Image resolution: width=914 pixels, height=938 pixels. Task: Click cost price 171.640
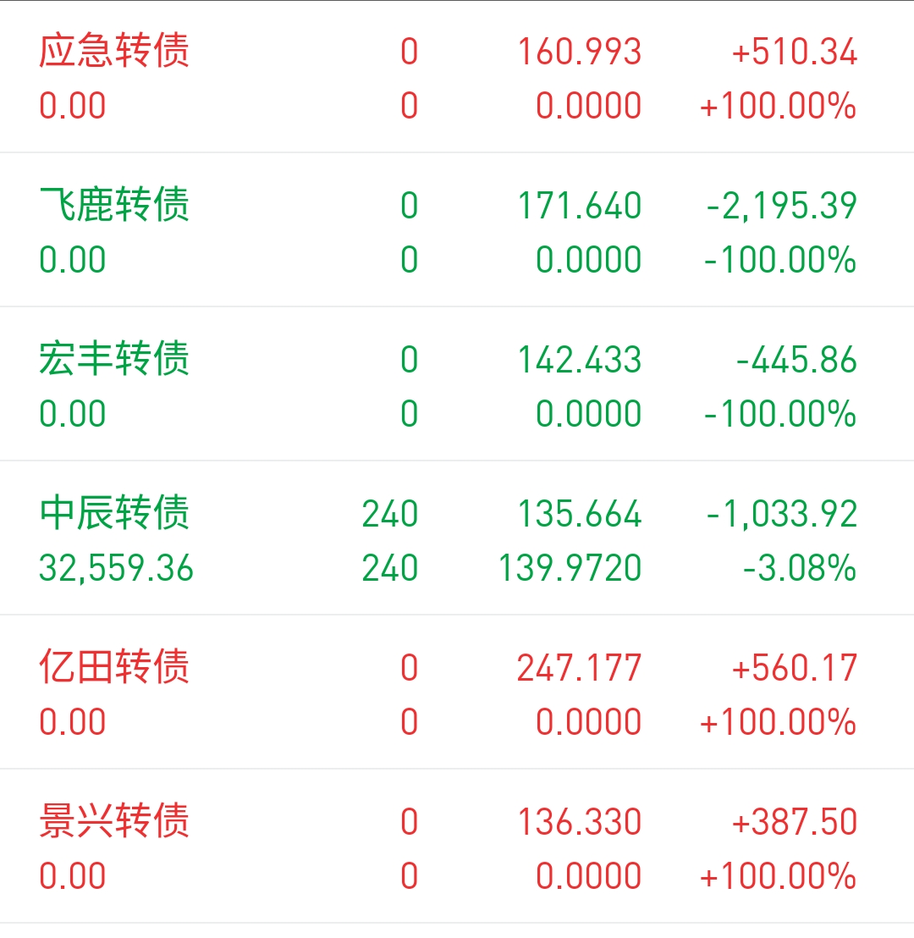[580, 206]
